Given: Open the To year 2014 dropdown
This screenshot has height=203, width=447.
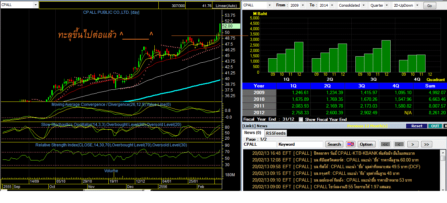Looking at the screenshot, I should click(332, 5).
